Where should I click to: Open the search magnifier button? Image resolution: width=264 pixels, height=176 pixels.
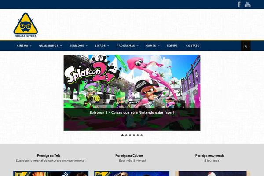(x=246, y=46)
